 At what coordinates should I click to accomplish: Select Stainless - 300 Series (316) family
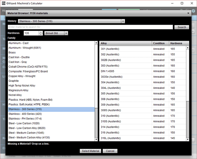(x=51, y=109)
